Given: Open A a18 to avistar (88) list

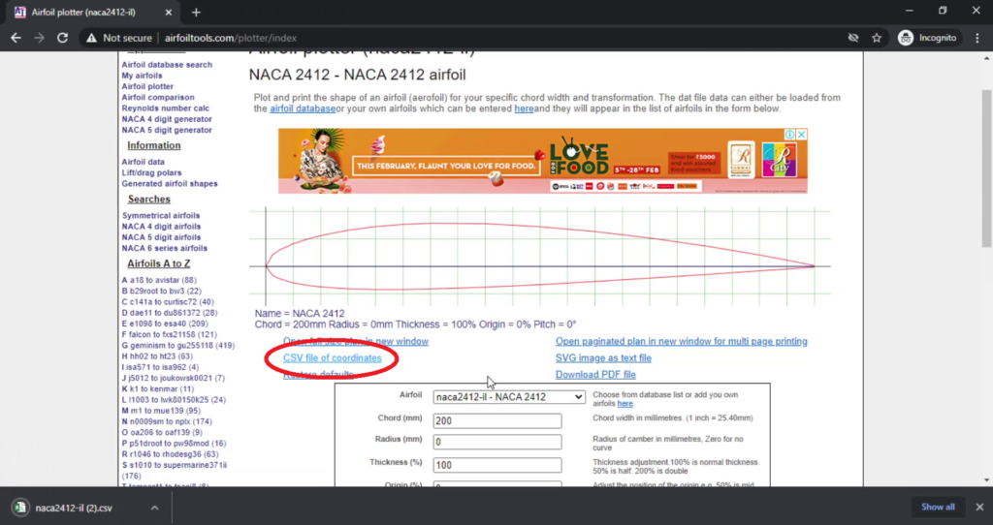Looking at the screenshot, I should point(159,280).
